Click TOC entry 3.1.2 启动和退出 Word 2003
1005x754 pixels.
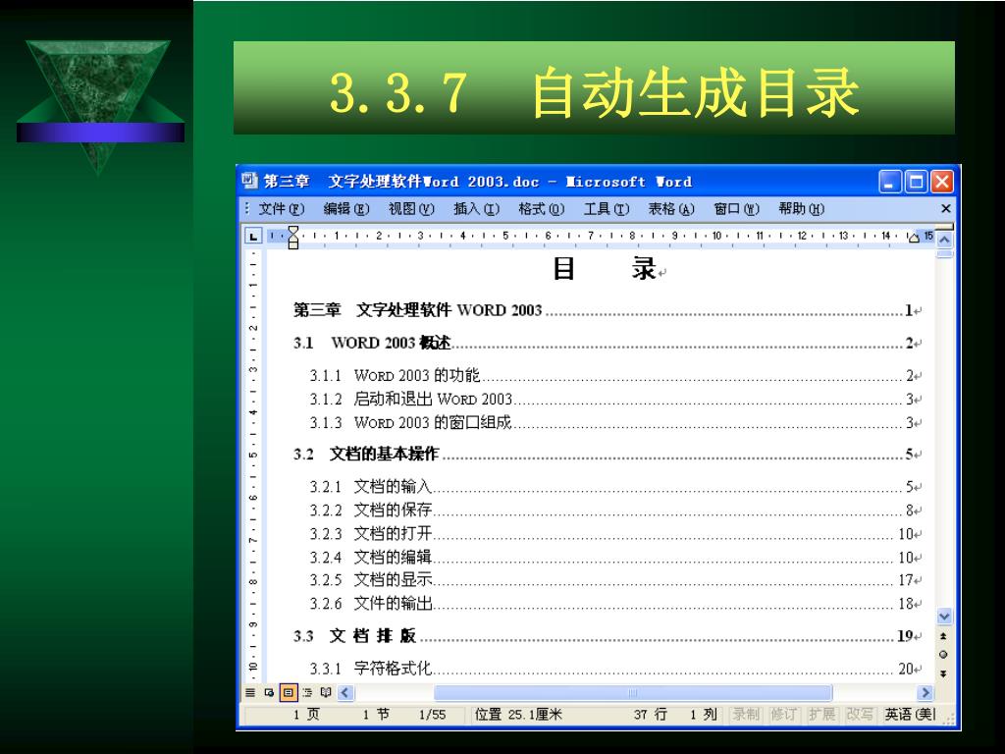click(615, 399)
